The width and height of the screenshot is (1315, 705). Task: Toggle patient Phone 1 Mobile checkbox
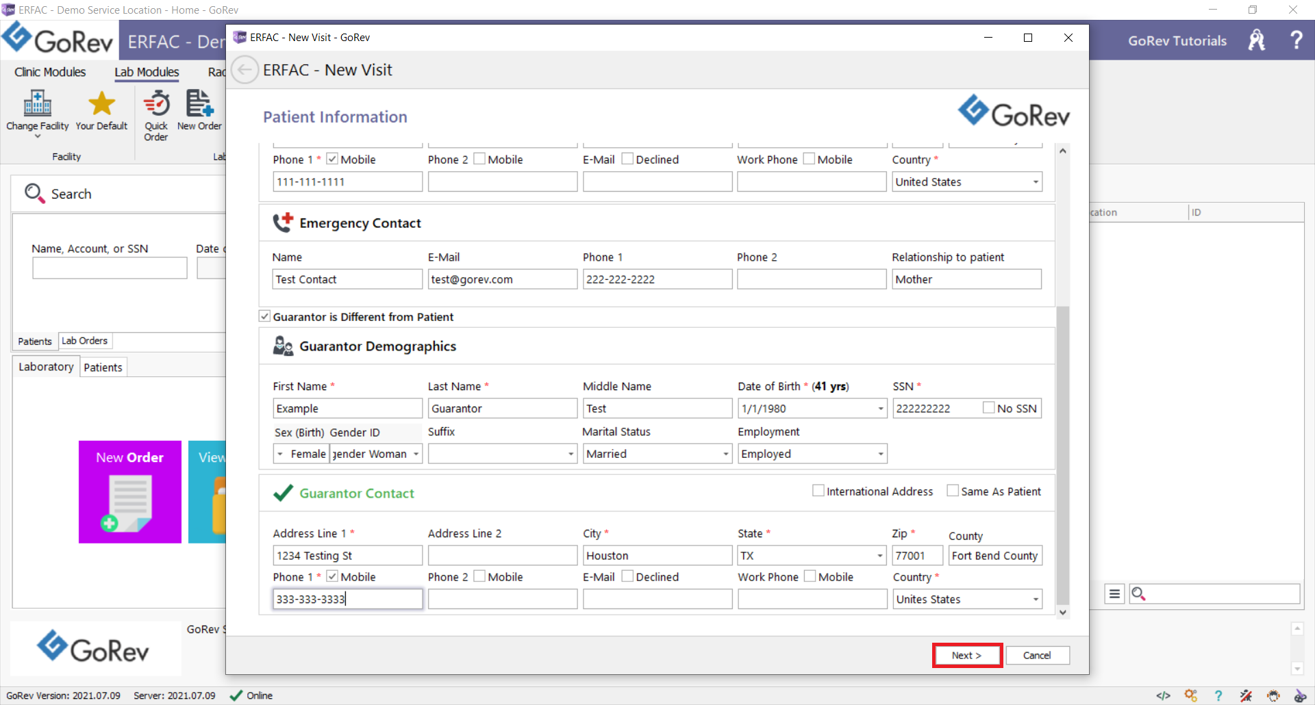point(332,159)
